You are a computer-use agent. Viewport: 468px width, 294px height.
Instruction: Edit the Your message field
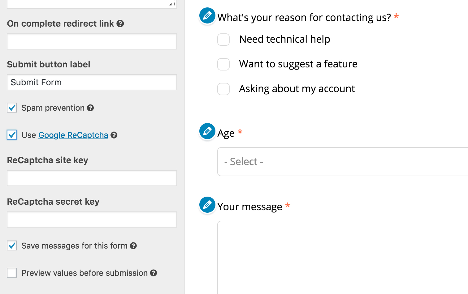pos(207,205)
